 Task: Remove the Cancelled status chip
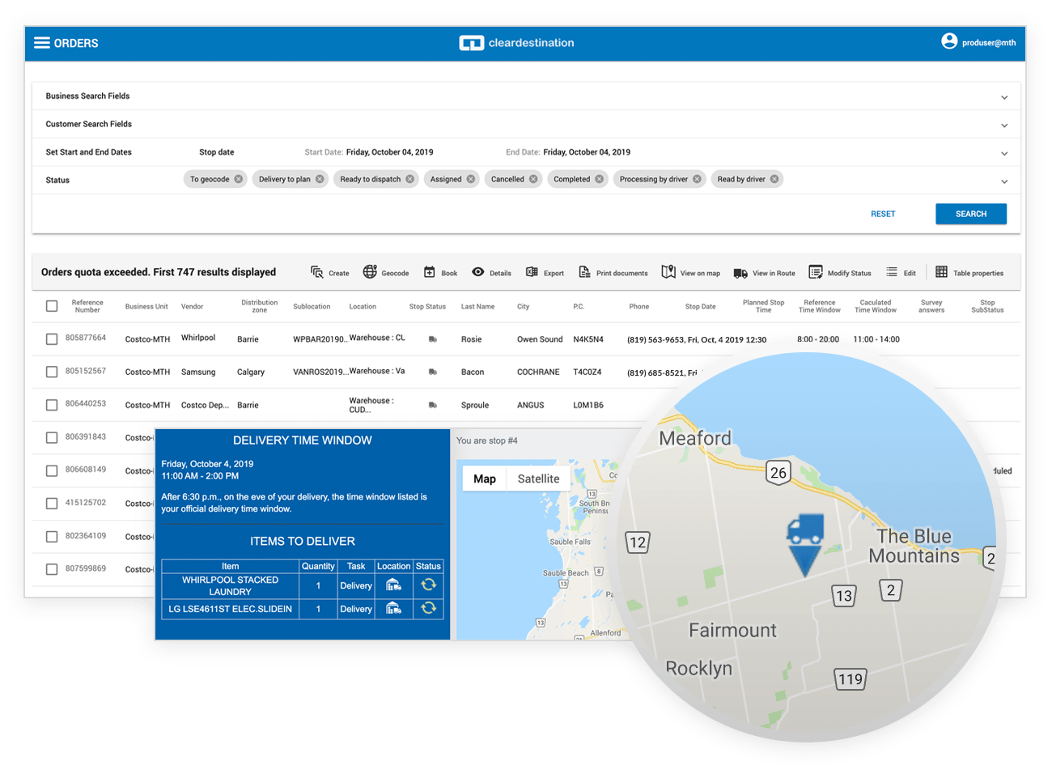tap(533, 179)
